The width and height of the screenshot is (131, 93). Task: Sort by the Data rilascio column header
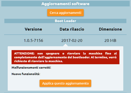72,29
